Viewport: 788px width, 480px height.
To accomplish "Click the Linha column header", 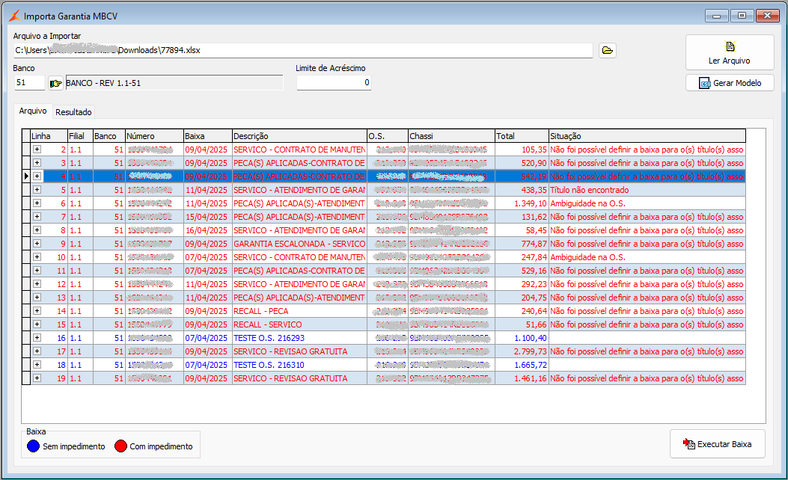I will click(x=49, y=136).
